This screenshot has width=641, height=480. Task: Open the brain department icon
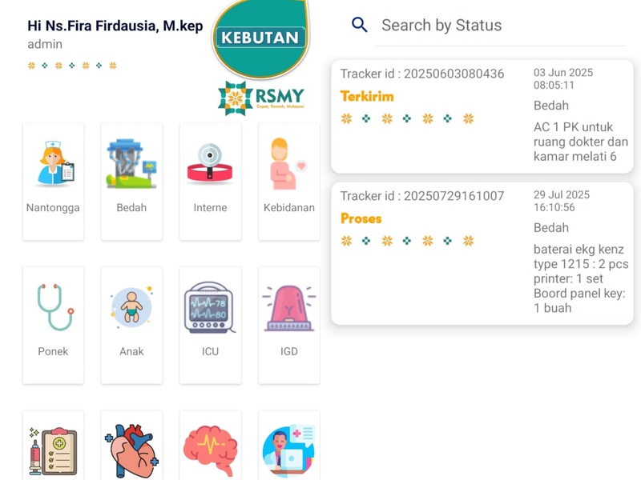(x=210, y=450)
